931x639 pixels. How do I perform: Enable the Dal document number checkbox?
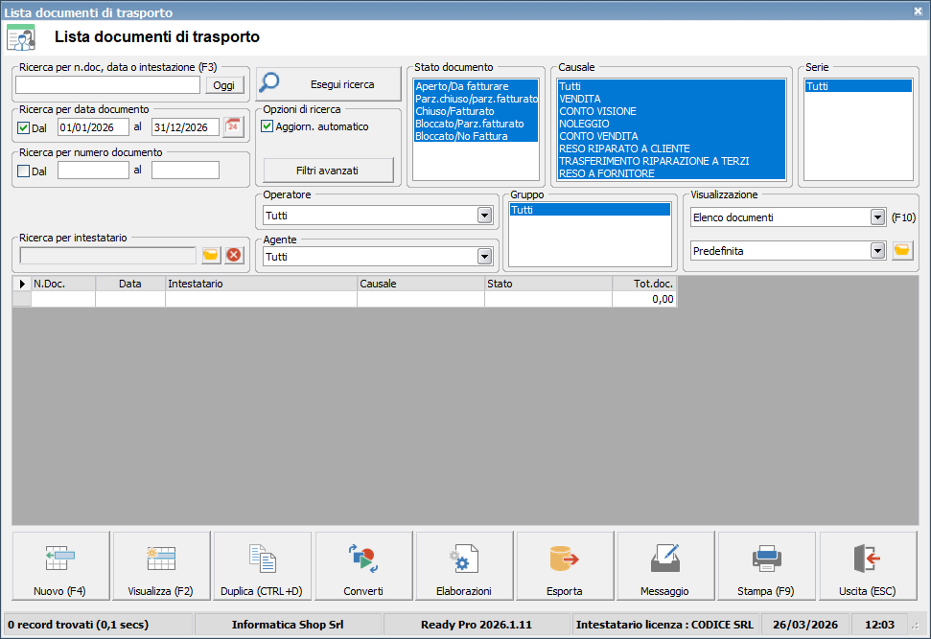click(x=24, y=171)
